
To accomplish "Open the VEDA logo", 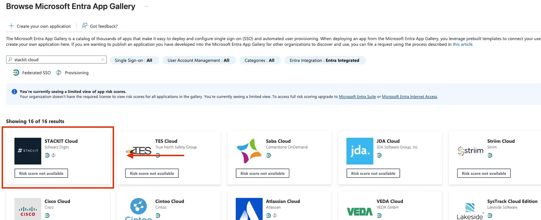I will [360, 212].
